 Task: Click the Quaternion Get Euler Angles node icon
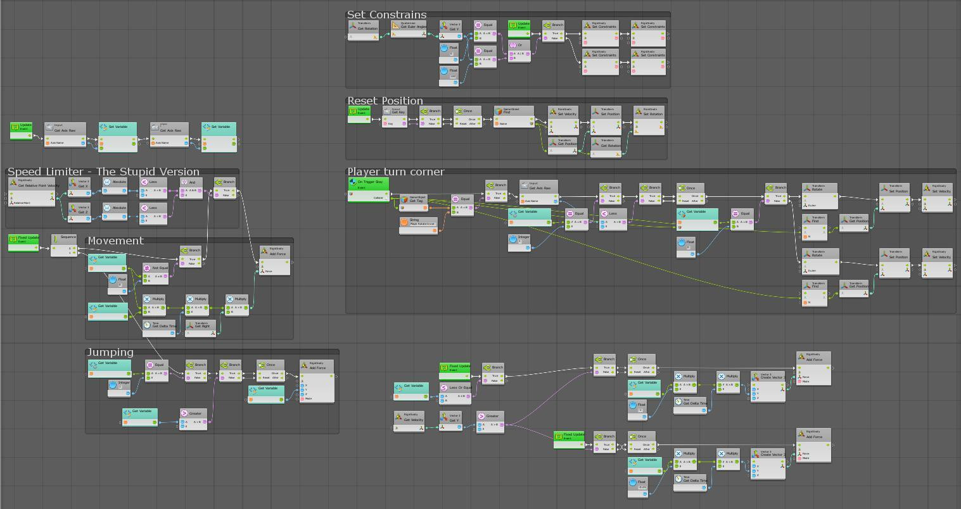396,25
